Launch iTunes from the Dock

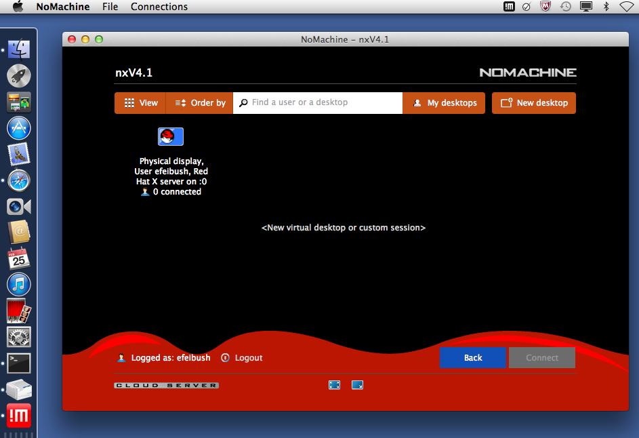tap(19, 284)
